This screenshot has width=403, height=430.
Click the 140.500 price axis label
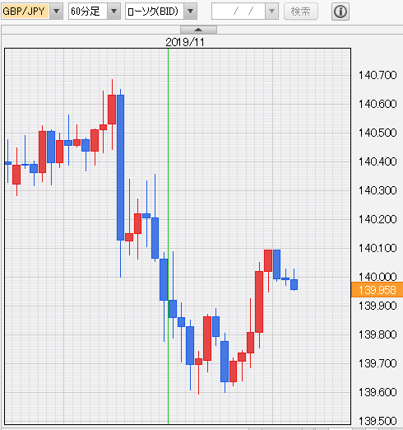click(x=378, y=133)
